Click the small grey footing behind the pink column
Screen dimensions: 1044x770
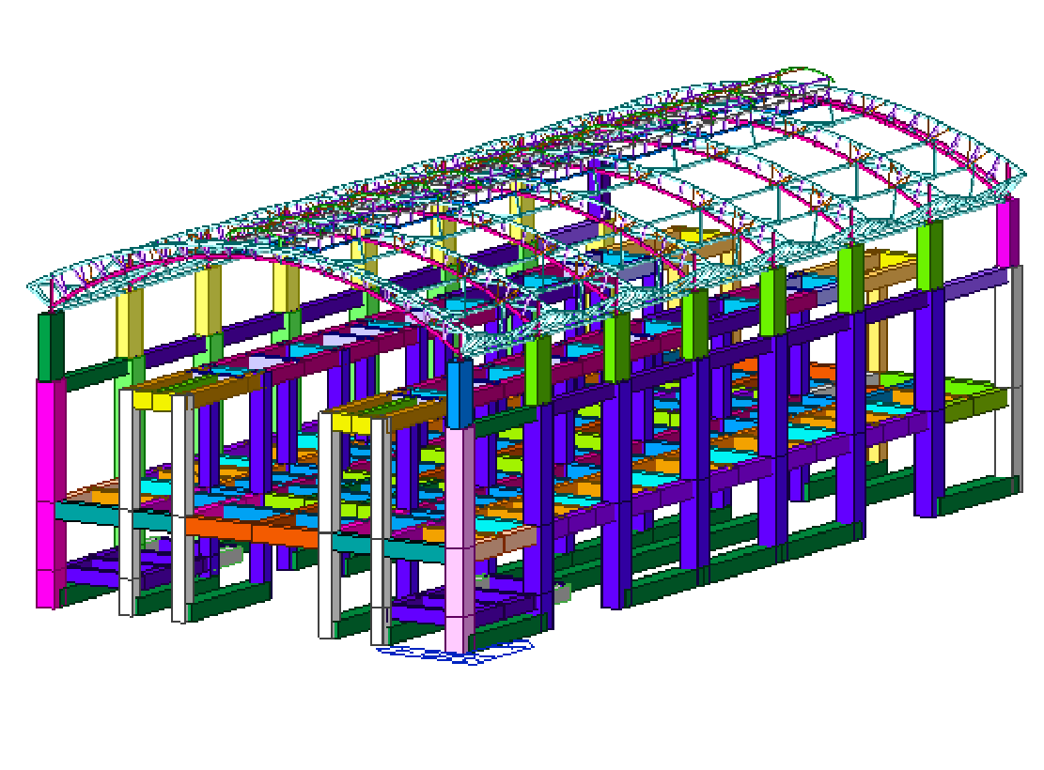pos(561,593)
